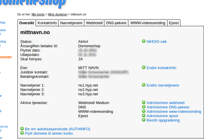Image resolution: width=204 pixels, height=139 pixels.
Task: Follow the Min konto breadcrumb link
Action: click(38, 14)
